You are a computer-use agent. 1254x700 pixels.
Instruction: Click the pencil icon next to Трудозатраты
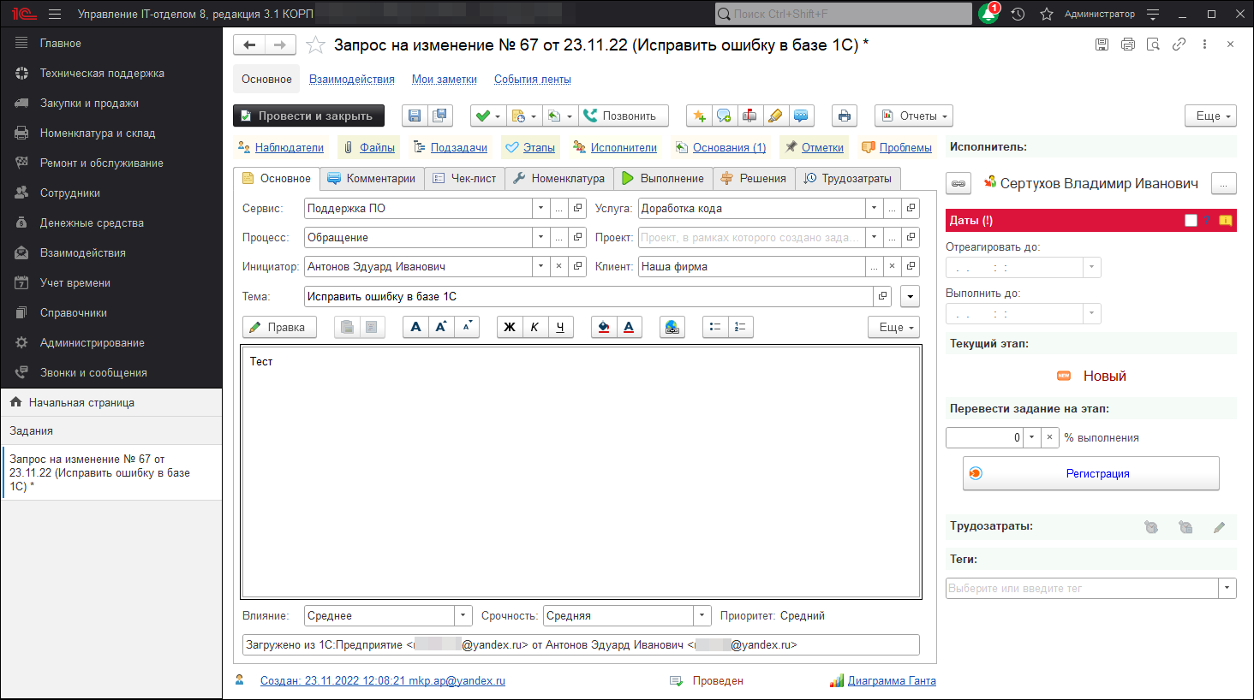pyautogui.click(x=1219, y=527)
